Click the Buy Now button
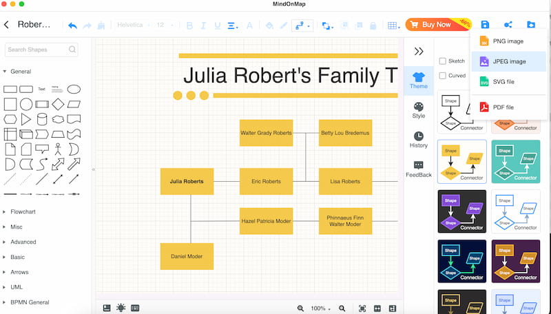551x314 pixels. tap(438, 24)
